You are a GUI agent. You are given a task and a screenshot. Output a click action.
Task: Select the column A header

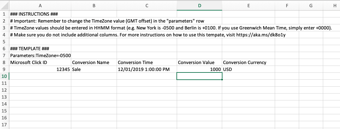click(40, 5)
